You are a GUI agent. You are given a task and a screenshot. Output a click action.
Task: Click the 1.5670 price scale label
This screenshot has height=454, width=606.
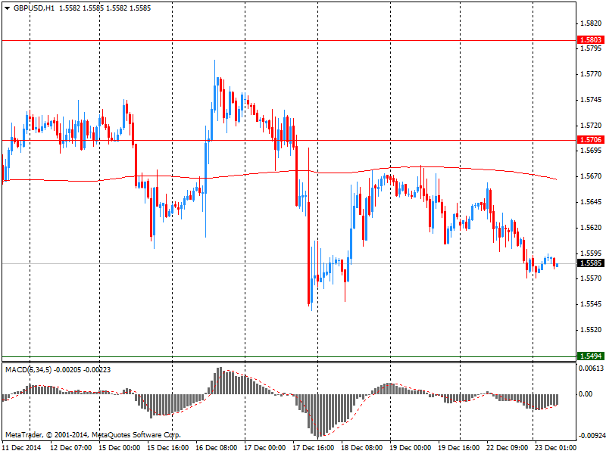(591, 176)
